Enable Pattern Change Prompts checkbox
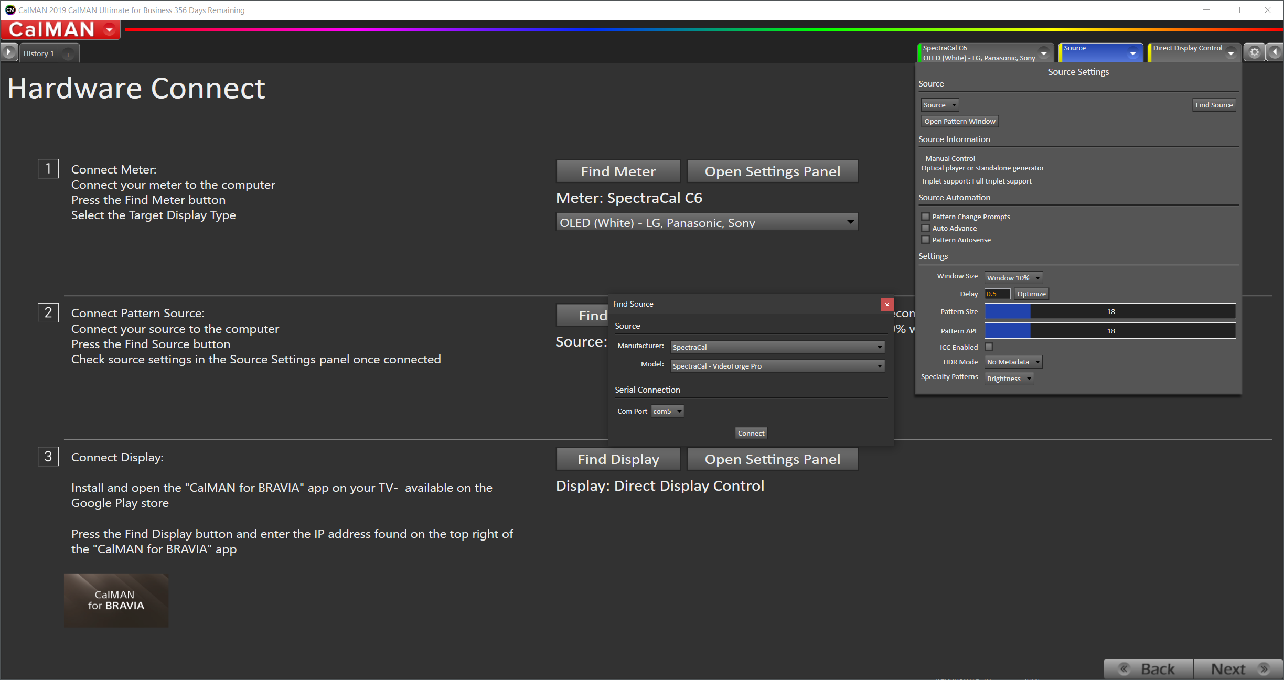This screenshot has height=680, width=1284. 926,217
